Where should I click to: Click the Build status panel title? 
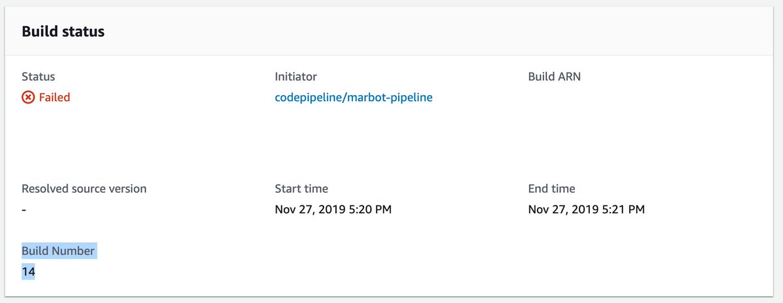click(63, 31)
